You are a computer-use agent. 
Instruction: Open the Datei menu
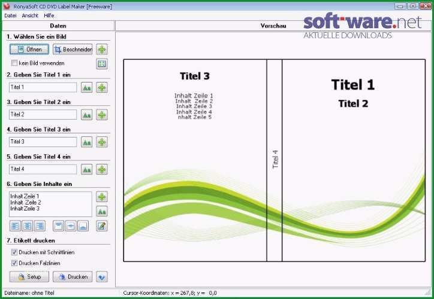pos(11,16)
